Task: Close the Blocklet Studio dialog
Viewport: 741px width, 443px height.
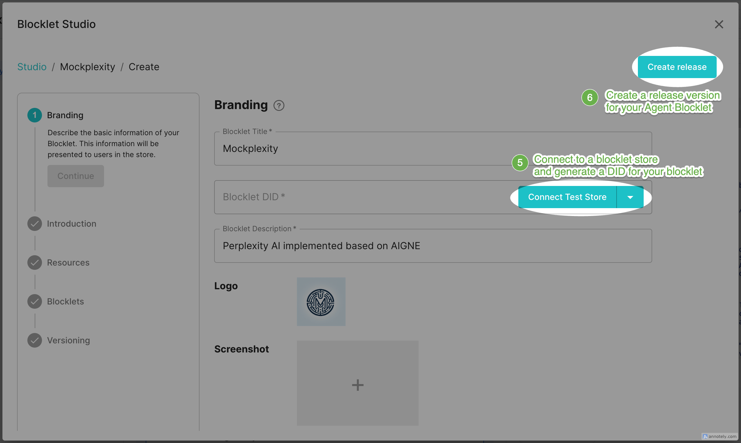Action: [719, 24]
